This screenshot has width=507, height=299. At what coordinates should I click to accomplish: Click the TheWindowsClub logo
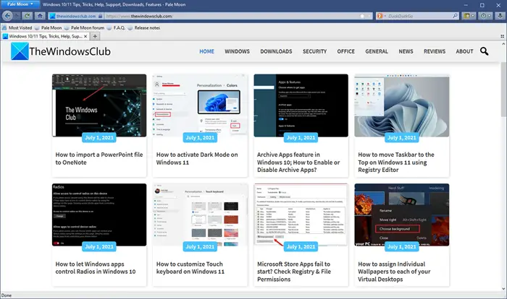[x=61, y=51]
